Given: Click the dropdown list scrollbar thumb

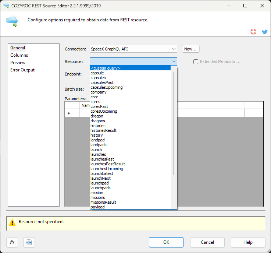Looking at the screenshot, I should tap(174, 123).
